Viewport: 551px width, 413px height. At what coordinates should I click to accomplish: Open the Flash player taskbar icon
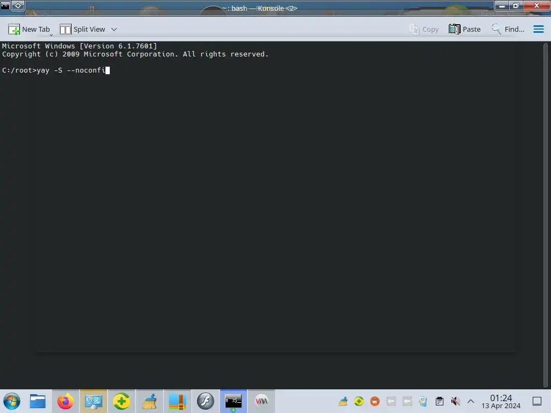point(206,401)
